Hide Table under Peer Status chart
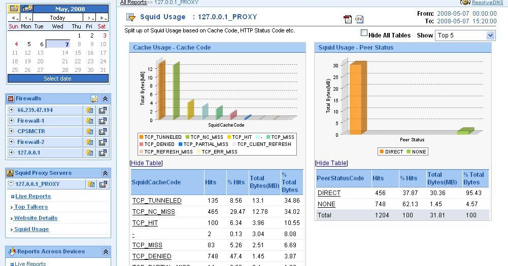The height and width of the screenshot is (266, 508). tap(331, 163)
